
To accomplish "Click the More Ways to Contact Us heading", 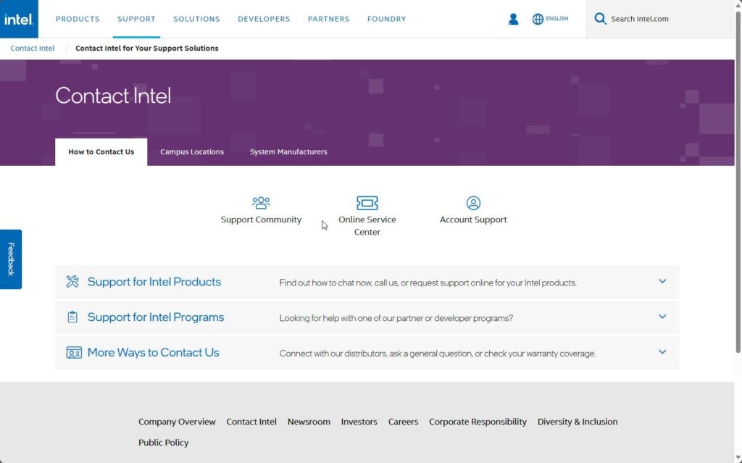I will pos(153,352).
